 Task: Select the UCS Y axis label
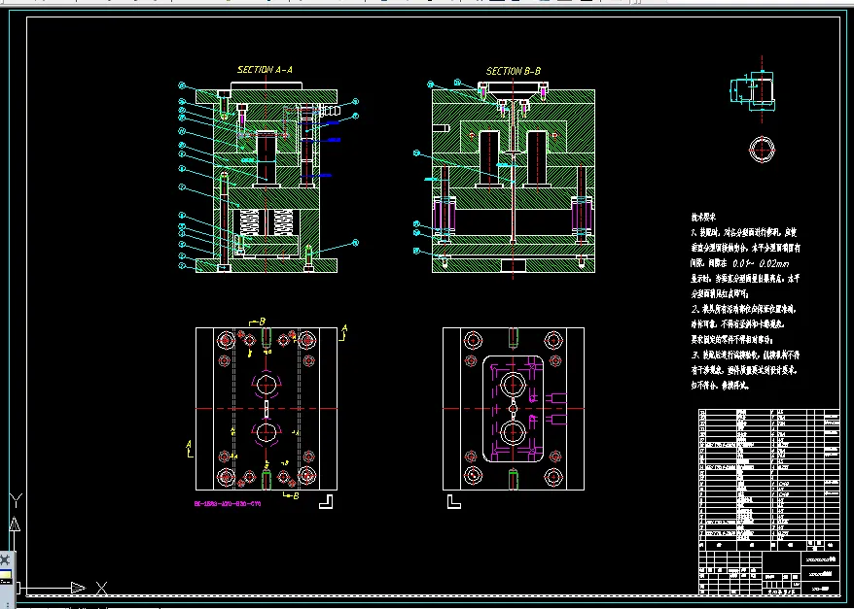click(x=17, y=500)
